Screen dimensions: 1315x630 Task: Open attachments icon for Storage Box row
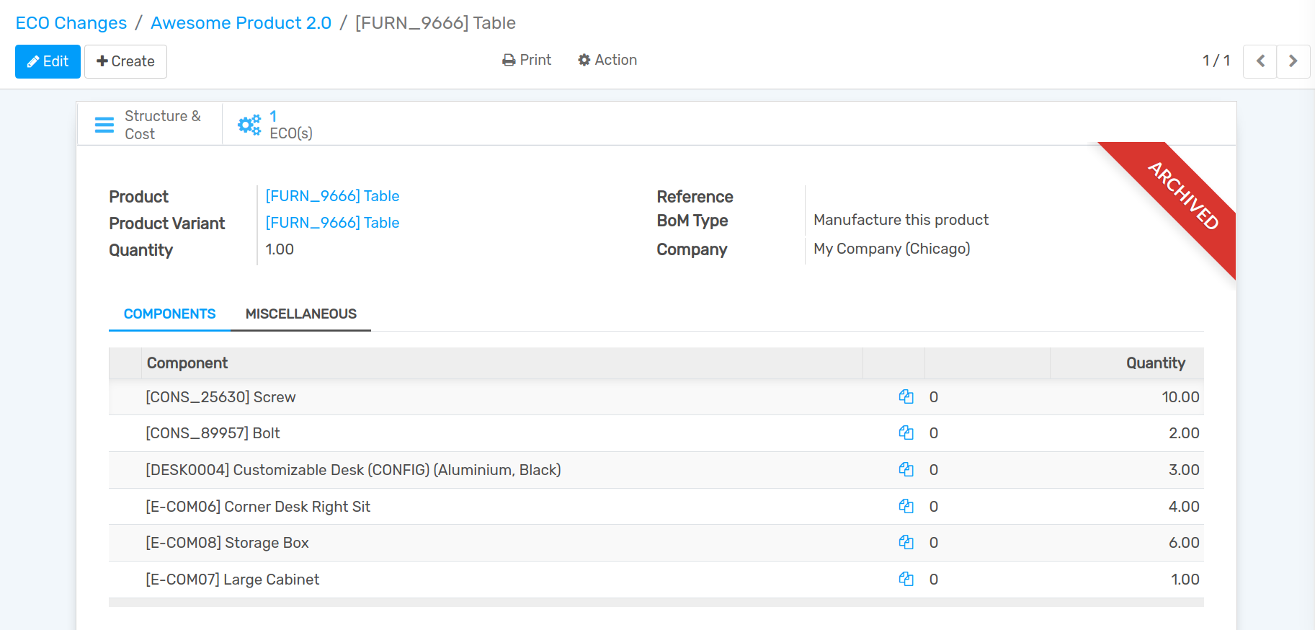pyautogui.click(x=906, y=543)
